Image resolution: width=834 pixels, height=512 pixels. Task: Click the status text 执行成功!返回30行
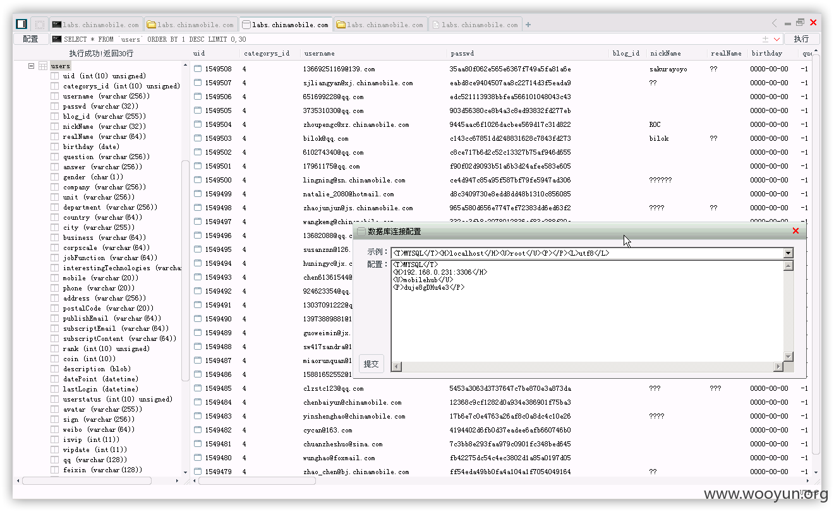[101, 54]
